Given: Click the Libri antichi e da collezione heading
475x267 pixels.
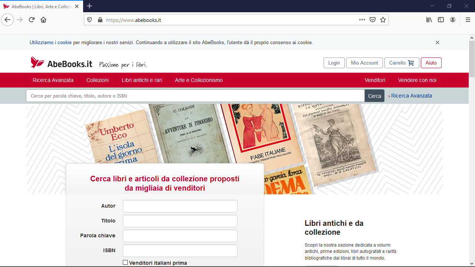Looking at the screenshot, I should click(334, 228).
